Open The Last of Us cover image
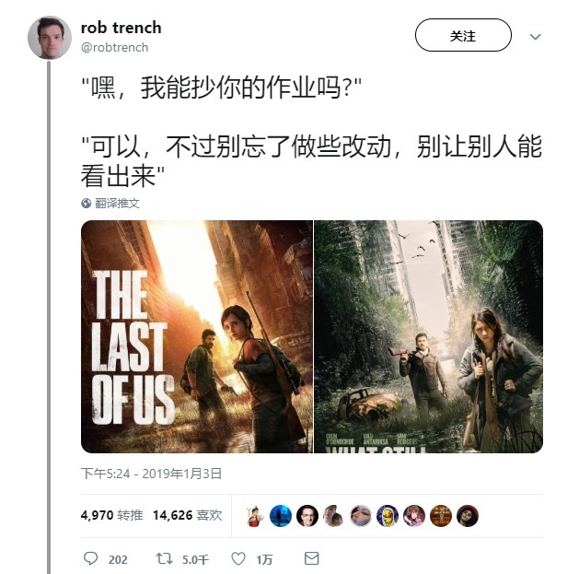 [x=197, y=336]
